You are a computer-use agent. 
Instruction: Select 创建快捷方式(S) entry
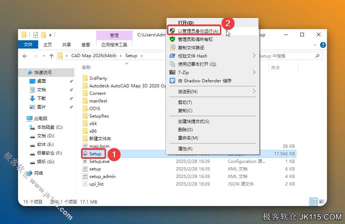[213, 121]
